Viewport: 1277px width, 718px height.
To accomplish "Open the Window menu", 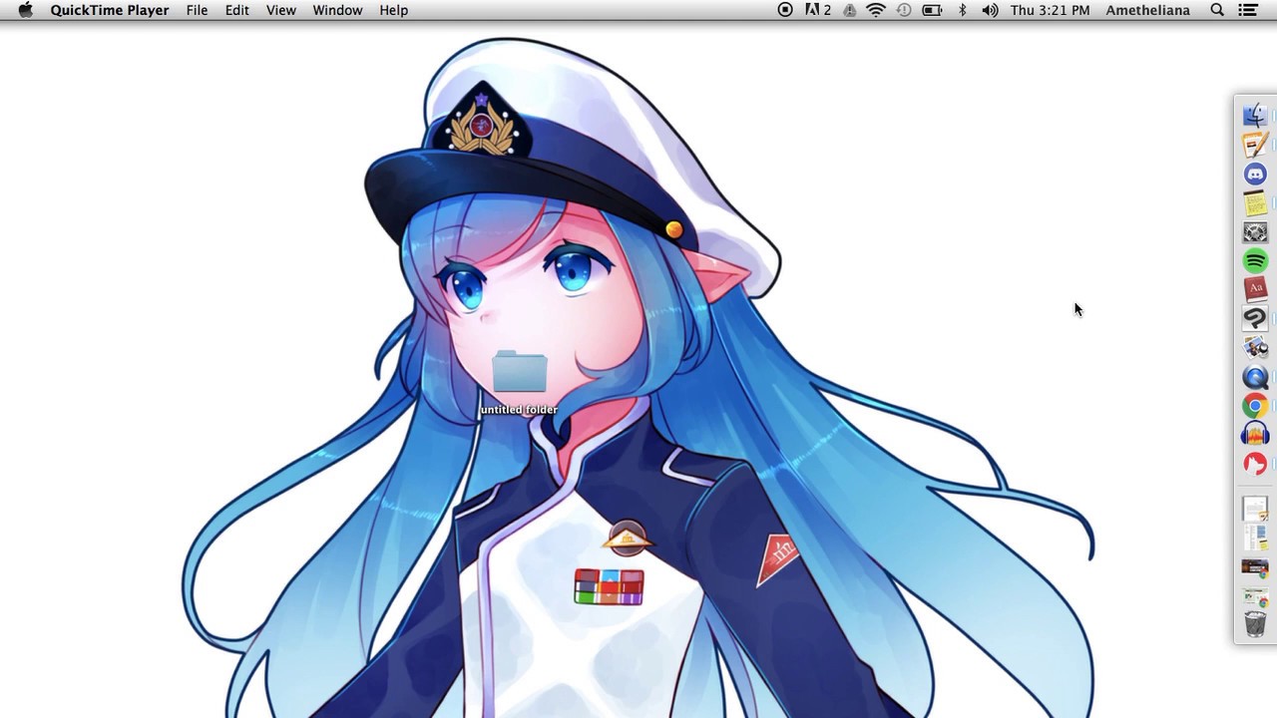I will pyautogui.click(x=337, y=10).
